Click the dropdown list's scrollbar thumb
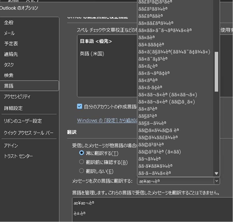The image size is (233, 222). (x=216, y=72)
